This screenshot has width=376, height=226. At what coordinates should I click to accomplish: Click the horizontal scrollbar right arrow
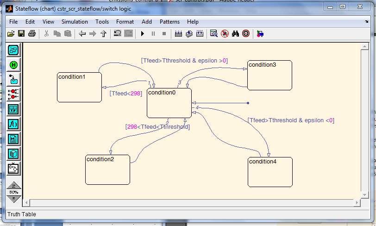coord(357,203)
